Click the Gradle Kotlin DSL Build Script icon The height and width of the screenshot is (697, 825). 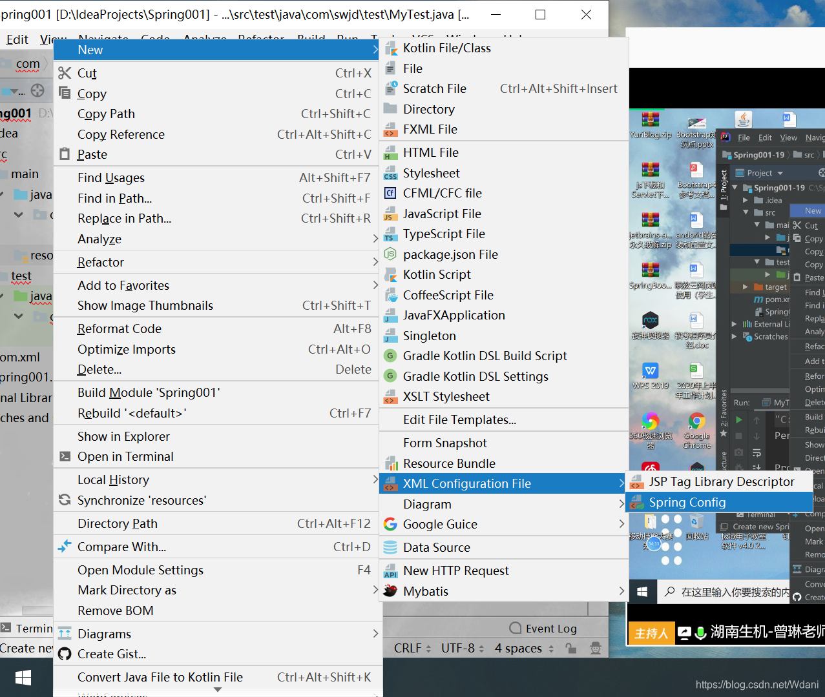(390, 356)
